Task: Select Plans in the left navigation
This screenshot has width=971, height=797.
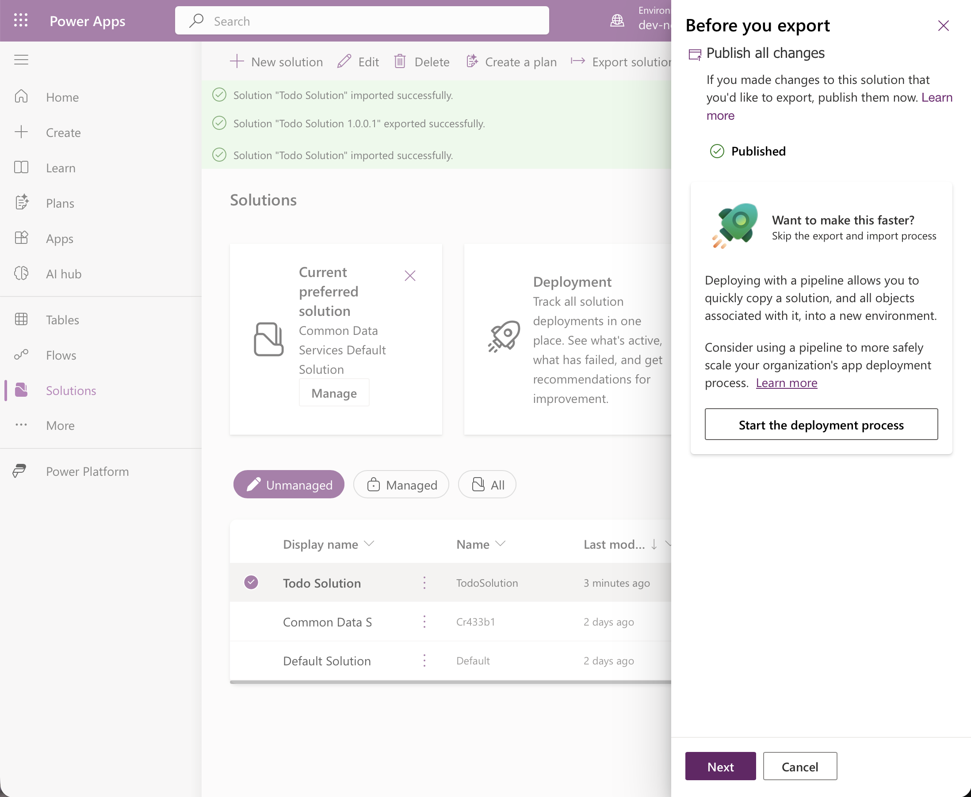Action: coord(60,203)
